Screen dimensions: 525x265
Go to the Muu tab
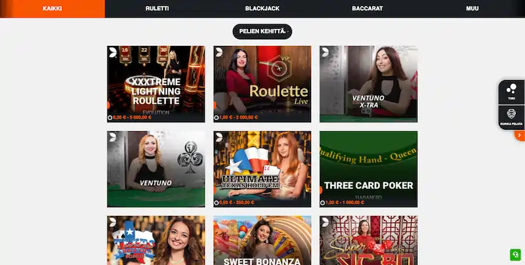click(x=472, y=9)
